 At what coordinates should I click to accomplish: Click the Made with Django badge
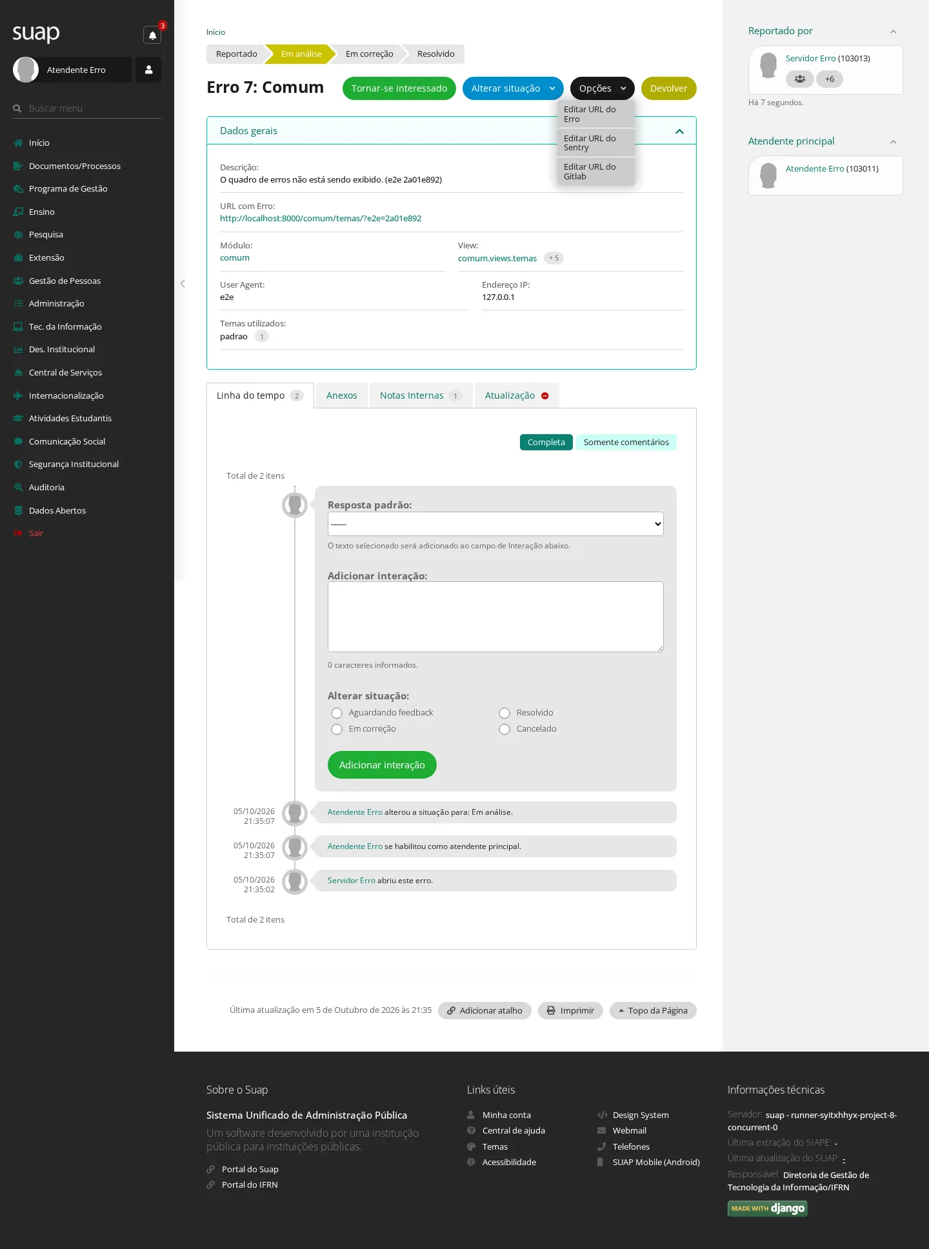point(768,1208)
